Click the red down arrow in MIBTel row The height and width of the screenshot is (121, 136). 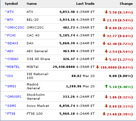(97, 67)
